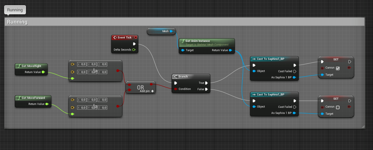
Task: Click exec output pin on SET with checked Canrun
Action: click(x=350, y=62)
